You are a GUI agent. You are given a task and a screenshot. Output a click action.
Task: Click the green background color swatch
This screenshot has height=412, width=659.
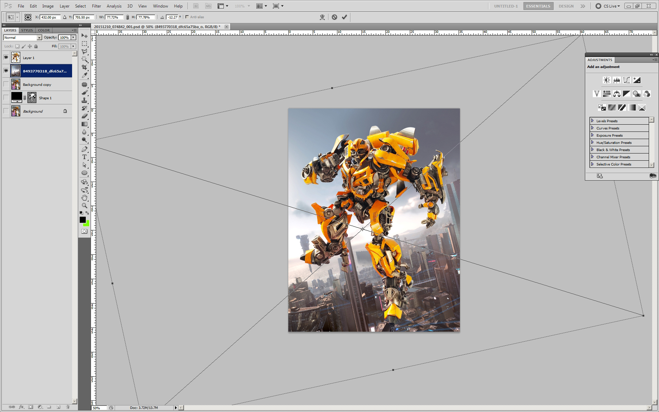(x=87, y=224)
